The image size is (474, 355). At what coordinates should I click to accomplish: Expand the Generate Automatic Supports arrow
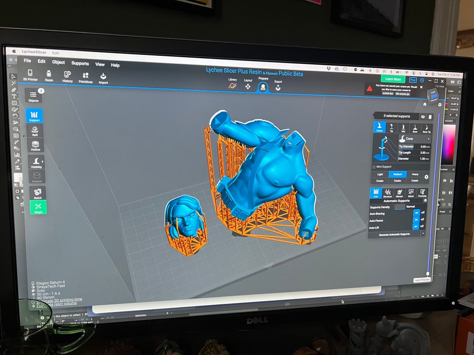423,234
